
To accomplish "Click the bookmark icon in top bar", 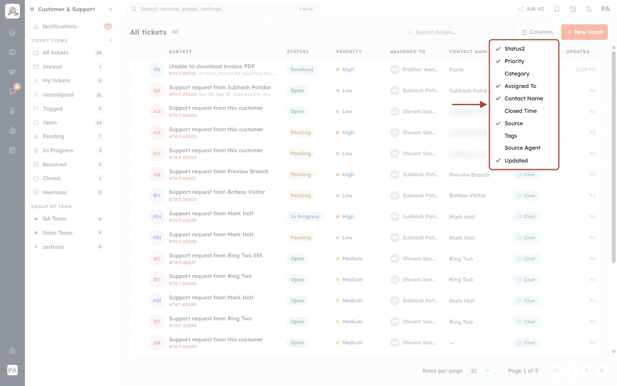I will (557, 9).
